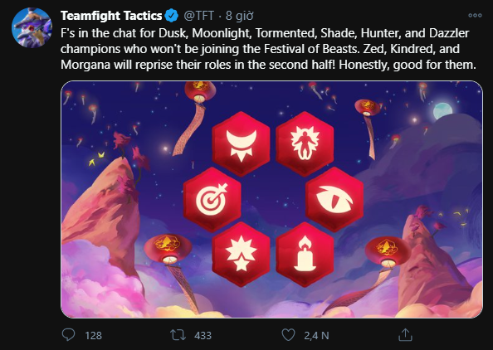Open the Festival of Beasts tweet image
The image size is (493, 350).
[271, 199]
